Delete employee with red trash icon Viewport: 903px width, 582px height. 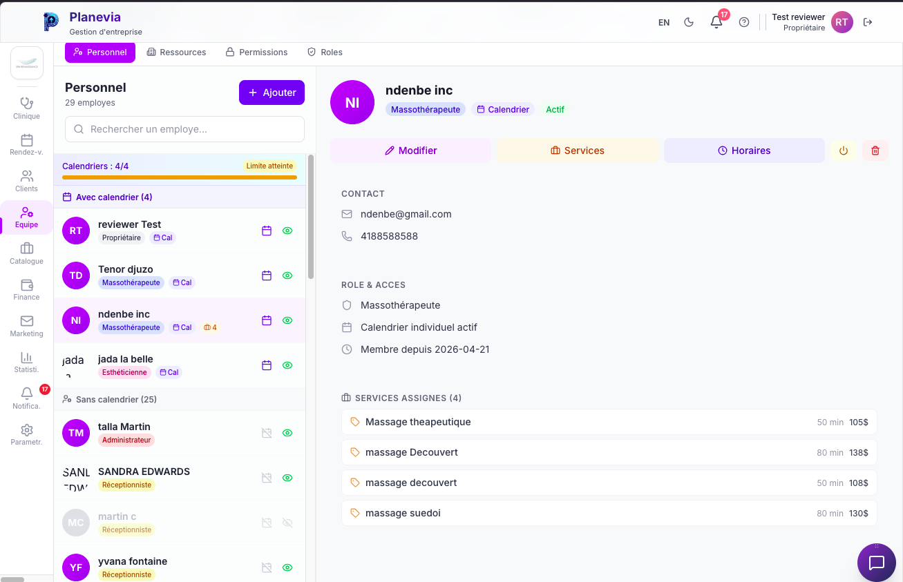875,151
